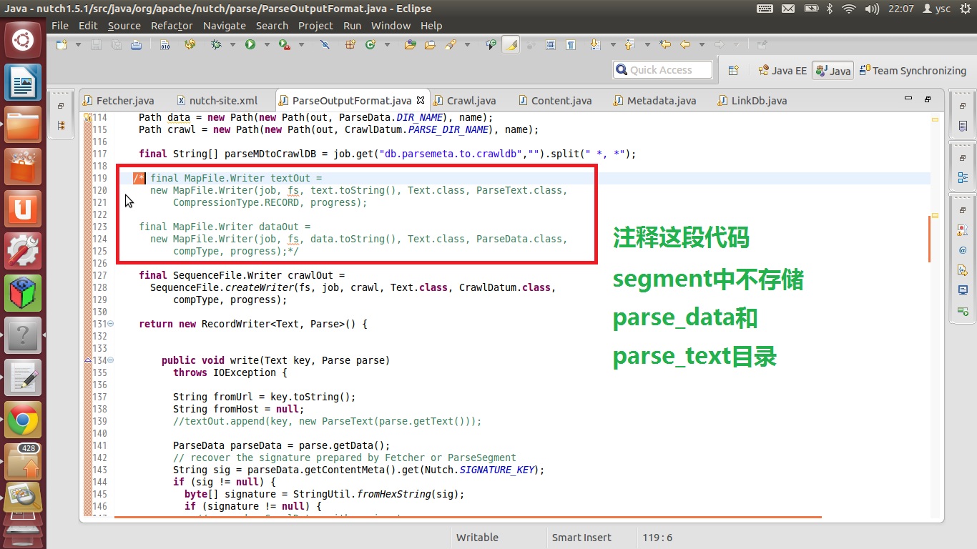Click the Skip All Breakpoints icon
977x549 pixels.
(325, 44)
